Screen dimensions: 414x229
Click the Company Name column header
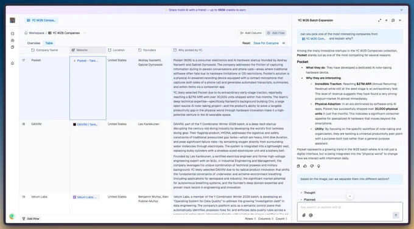coord(47,50)
